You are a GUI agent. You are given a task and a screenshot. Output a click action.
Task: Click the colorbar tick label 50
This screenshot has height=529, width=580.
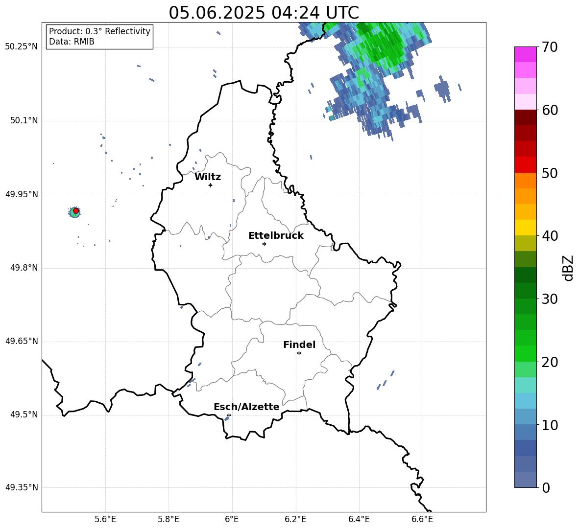pos(549,173)
